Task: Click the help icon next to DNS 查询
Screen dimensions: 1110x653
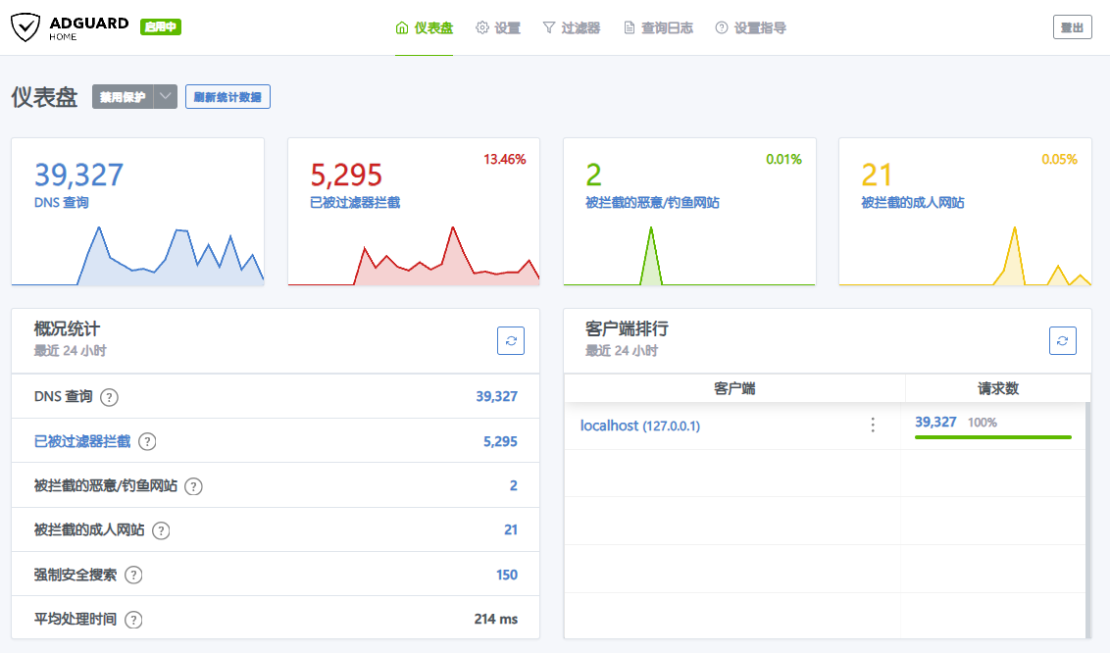Action: (110, 397)
